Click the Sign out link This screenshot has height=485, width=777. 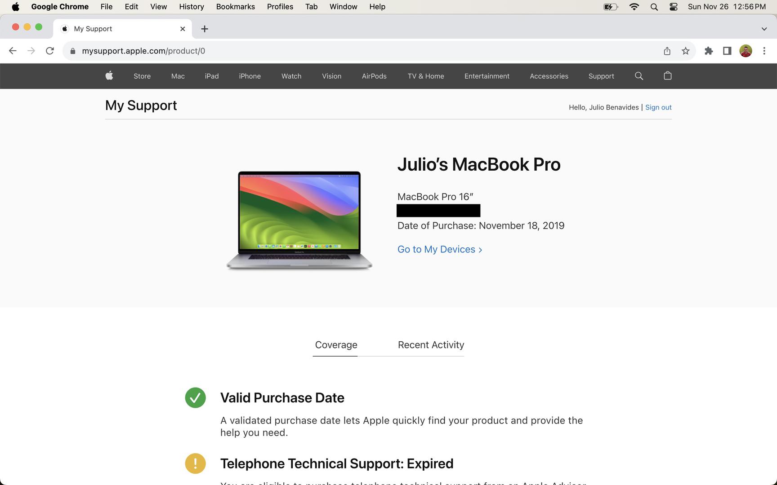[x=658, y=107]
